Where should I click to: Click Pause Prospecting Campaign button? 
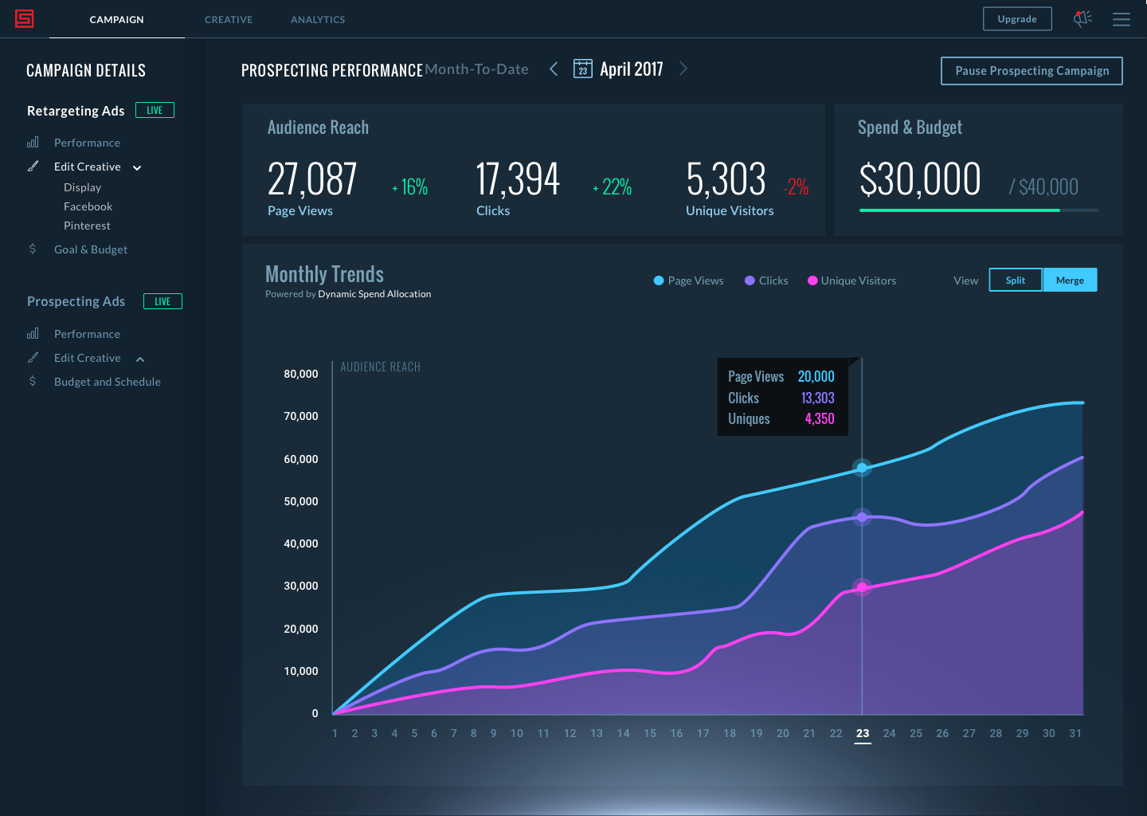1032,71
